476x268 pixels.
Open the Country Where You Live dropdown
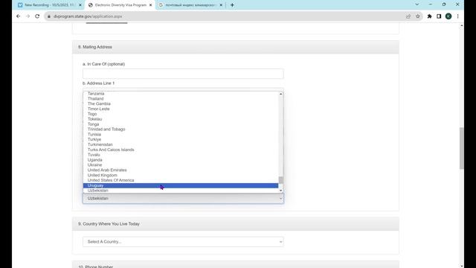tap(183, 242)
